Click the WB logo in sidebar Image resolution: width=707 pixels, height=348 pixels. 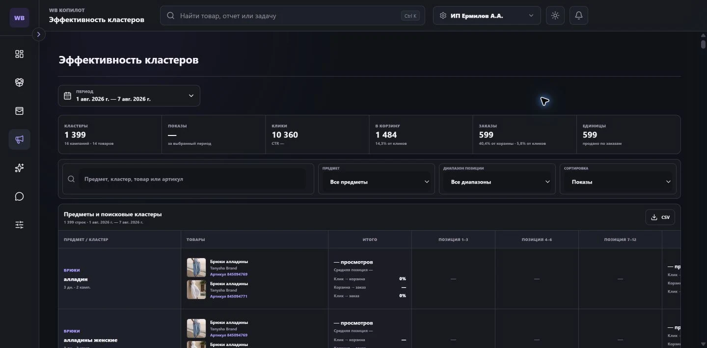click(19, 18)
